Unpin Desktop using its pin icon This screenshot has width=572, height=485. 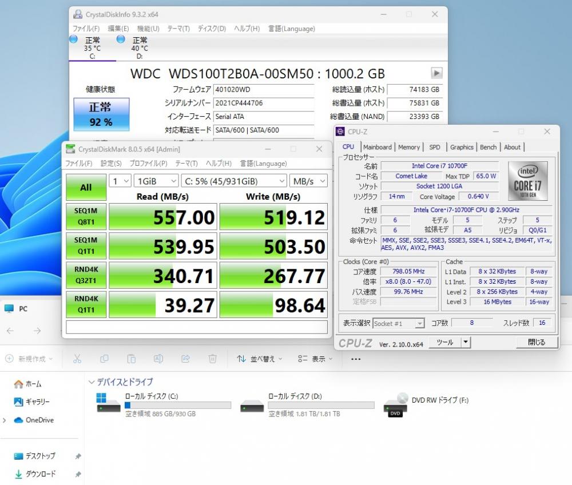(78, 456)
